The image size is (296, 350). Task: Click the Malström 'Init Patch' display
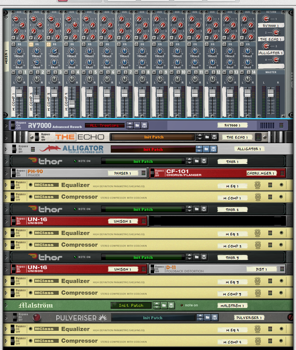point(131,305)
